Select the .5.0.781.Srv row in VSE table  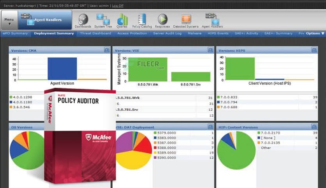tap(165, 110)
